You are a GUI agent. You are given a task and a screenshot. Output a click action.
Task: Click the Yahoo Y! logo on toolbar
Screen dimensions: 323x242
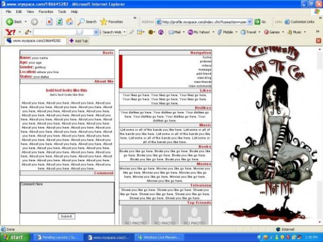[x=10, y=32]
